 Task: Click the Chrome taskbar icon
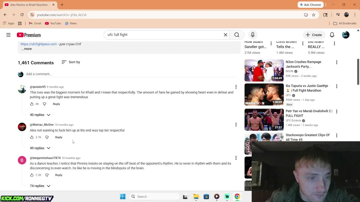[237, 196]
